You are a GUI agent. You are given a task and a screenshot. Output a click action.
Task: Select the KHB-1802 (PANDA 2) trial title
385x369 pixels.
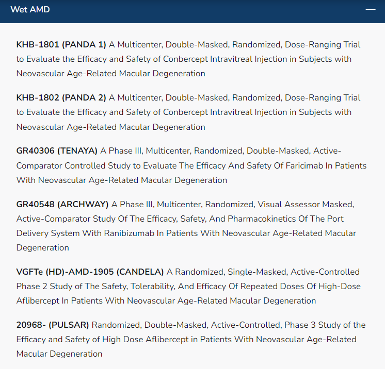tap(61, 98)
